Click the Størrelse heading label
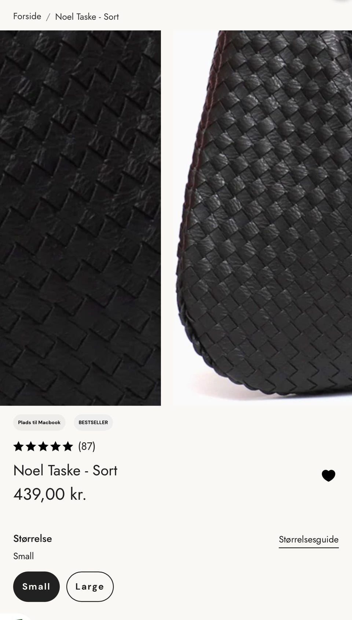The height and width of the screenshot is (620, 352). (x=33, y=539)
